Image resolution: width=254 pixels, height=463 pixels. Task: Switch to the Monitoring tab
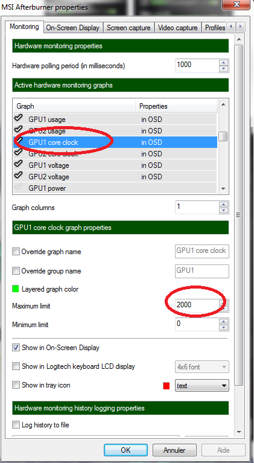point(24,27)
